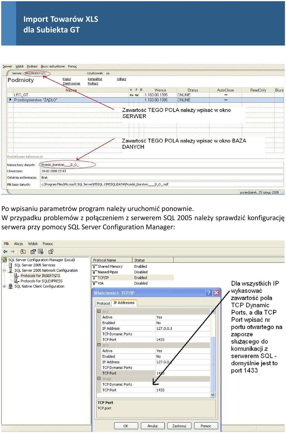Click the Ra indicator in LEO_GT row

[131, 95]
